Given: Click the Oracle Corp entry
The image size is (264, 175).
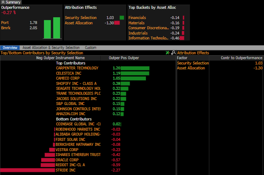Looking at the screenshot, I should [67, 160].
